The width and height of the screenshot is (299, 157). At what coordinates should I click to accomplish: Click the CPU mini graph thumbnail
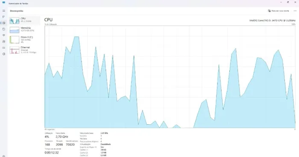(x=15, y=20)
